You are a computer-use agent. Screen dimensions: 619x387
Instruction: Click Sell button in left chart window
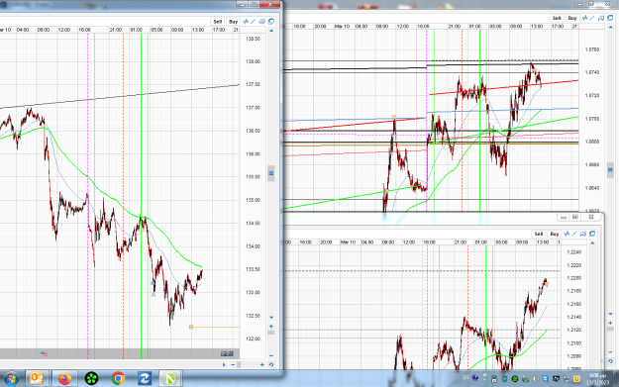tap(218, 22)
